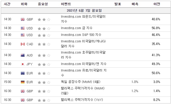Image resolution: width=171 pixels, height=104 pixels.
Task: Click the importance stars for the S&P 500 index
Action: pyautogui.click(x=44, y=35)
